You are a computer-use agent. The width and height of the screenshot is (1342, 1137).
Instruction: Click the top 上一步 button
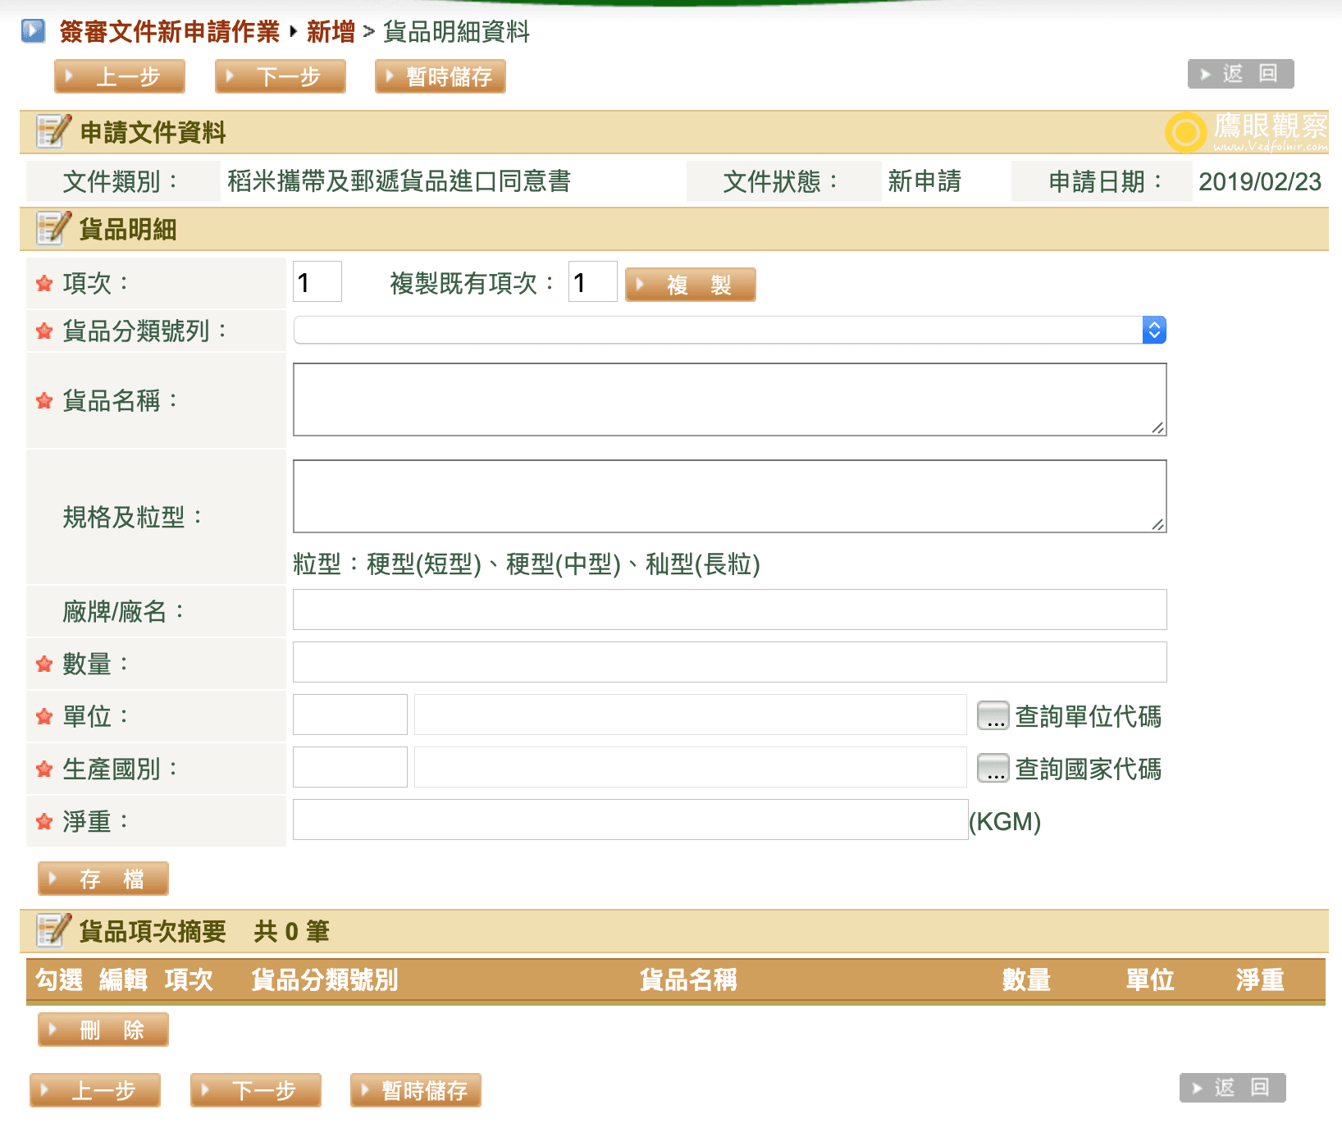pos(120,76)
